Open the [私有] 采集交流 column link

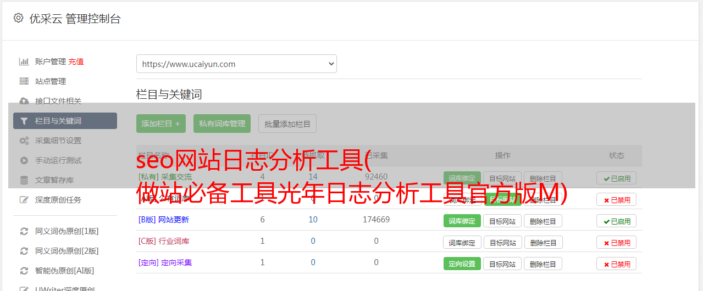(165, 177)
